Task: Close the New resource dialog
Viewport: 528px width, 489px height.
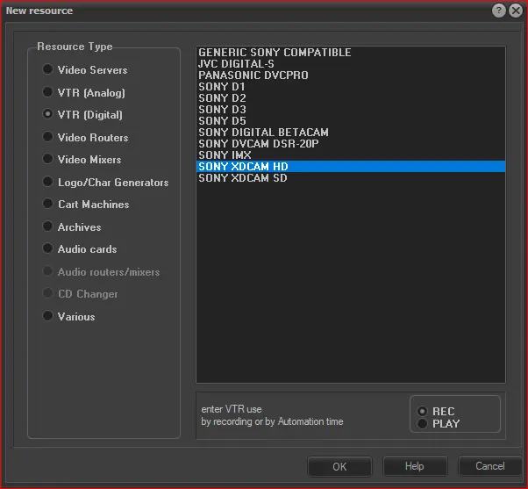Action: (515, 11)
